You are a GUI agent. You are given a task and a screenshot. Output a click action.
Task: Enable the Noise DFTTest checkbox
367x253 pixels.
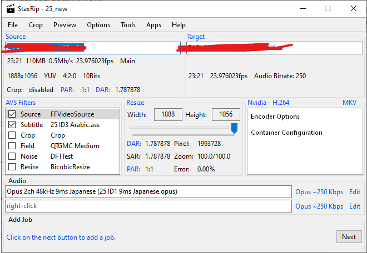tap(12, 156)
